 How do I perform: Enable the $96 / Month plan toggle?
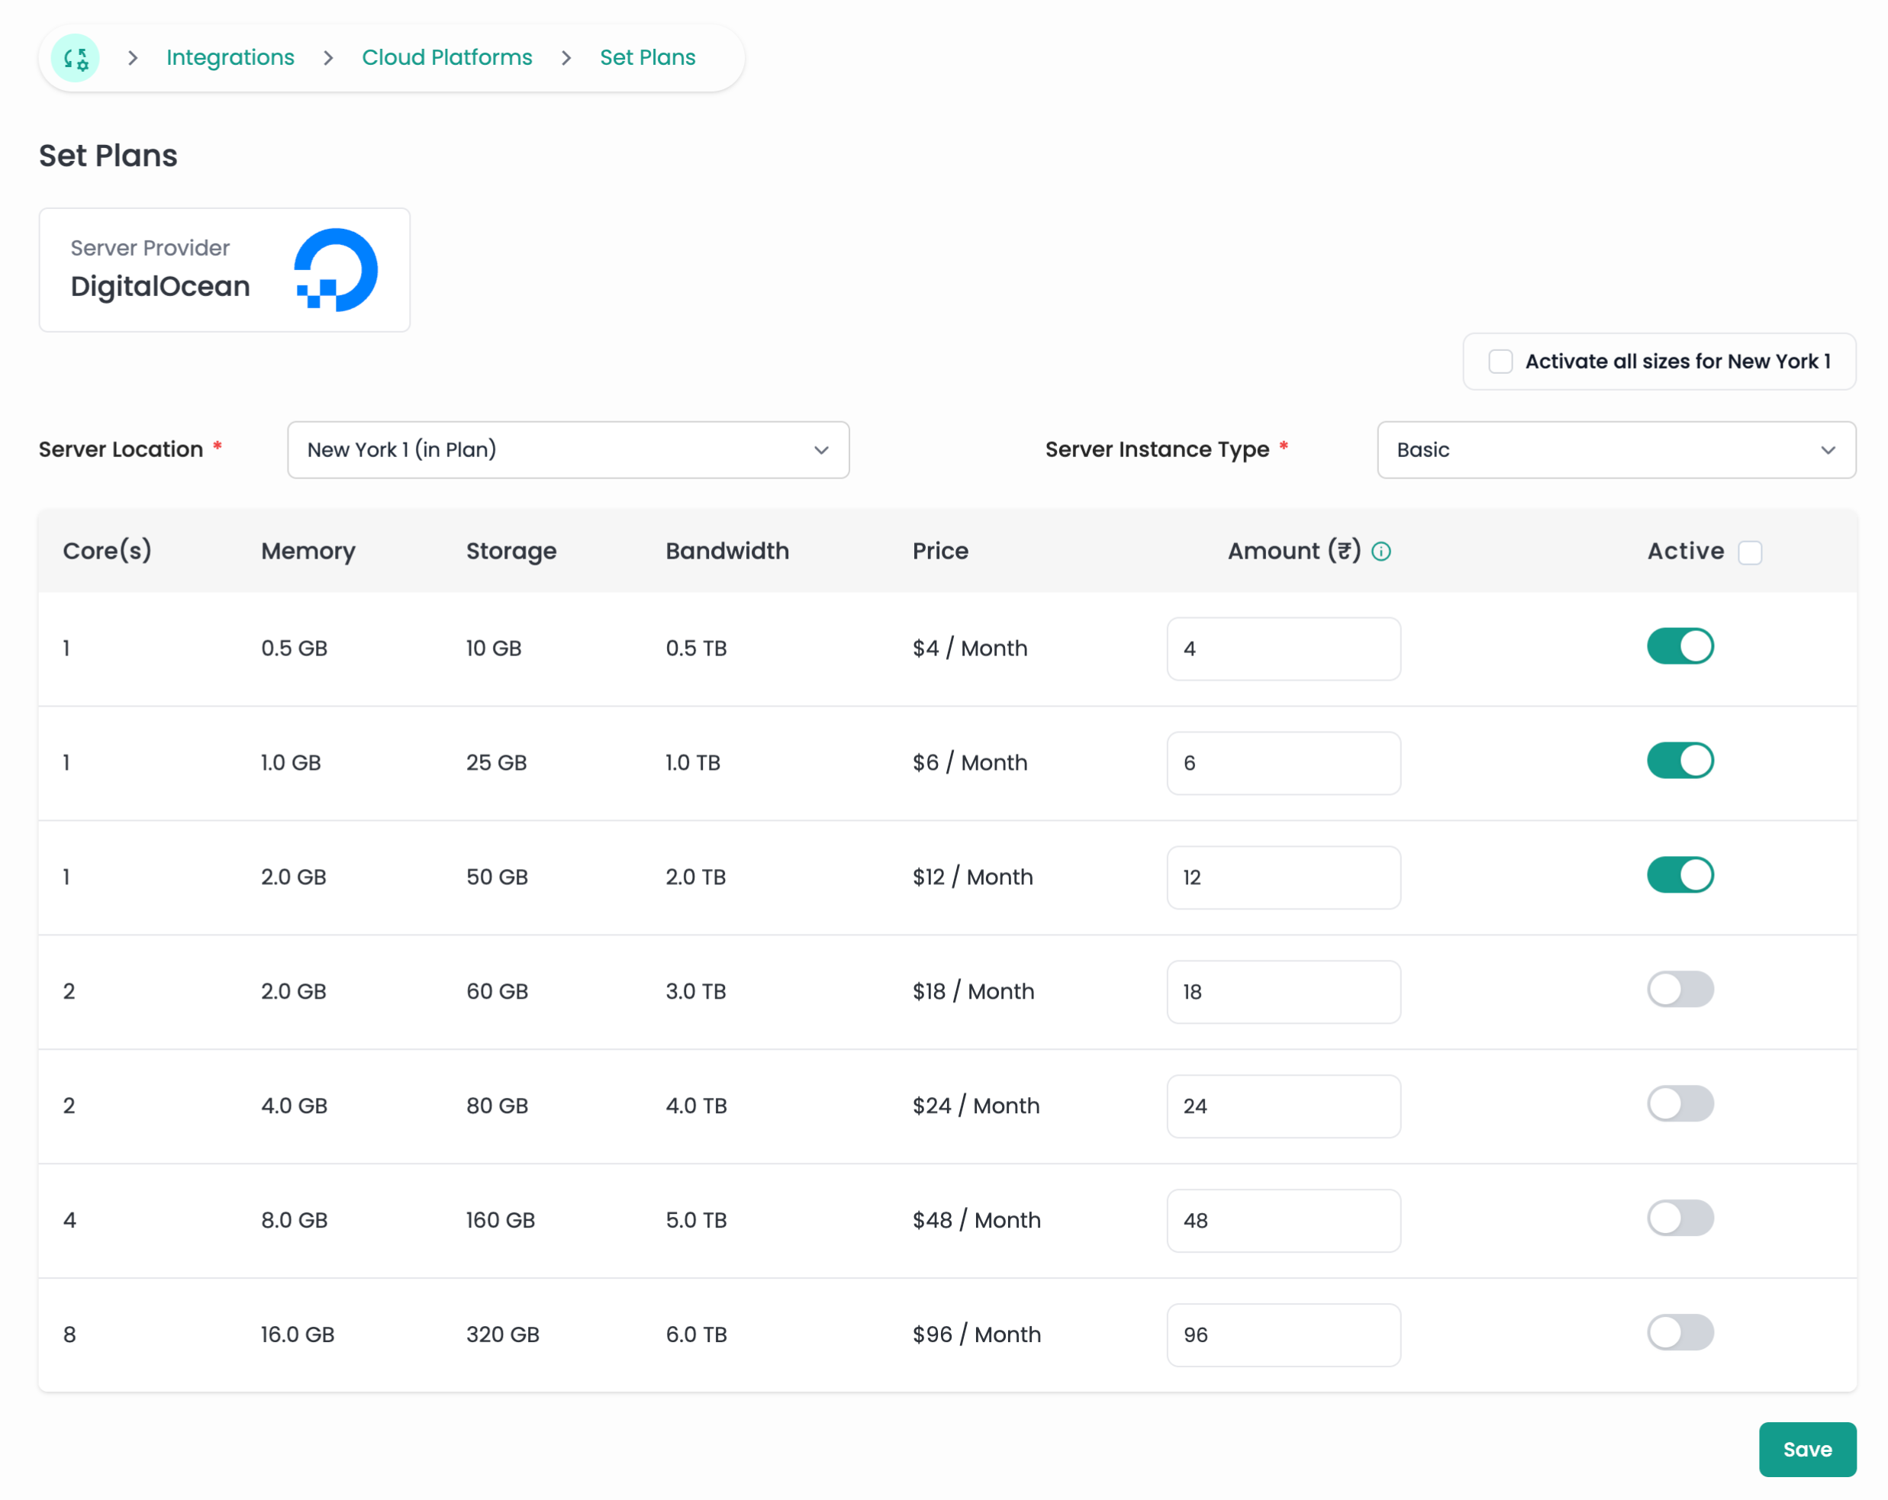1680,1333
